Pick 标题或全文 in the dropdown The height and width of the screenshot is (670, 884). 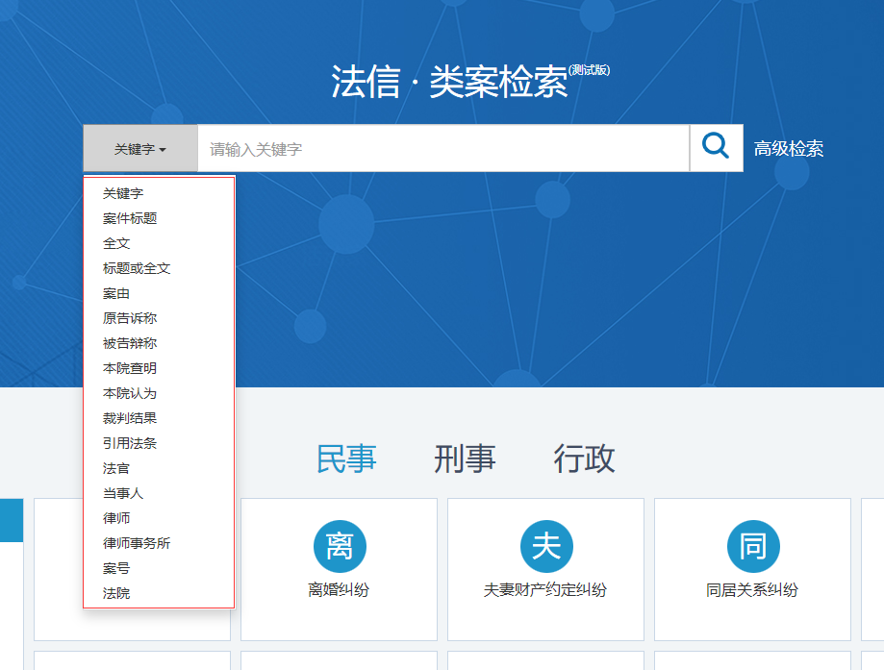(137, 268)
